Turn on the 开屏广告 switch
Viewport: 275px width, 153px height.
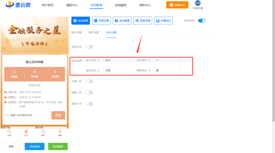89,81
